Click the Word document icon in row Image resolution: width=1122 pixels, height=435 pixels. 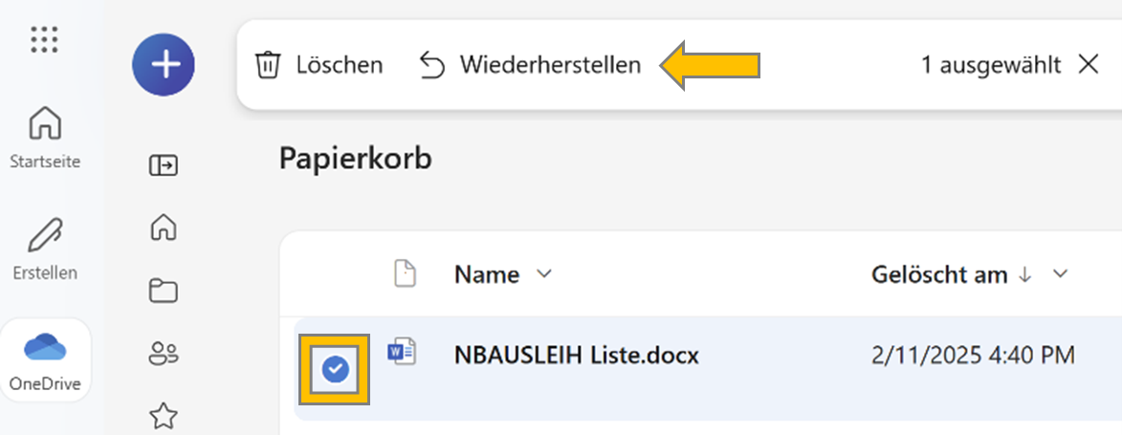point(402,352)
